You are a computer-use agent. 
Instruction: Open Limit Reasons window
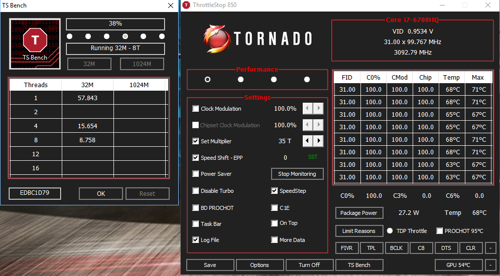coord(359,231)
